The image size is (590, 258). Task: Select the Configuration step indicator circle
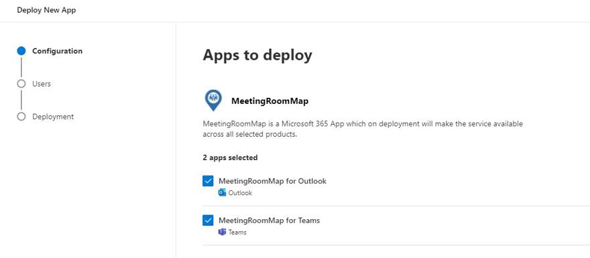21,51
